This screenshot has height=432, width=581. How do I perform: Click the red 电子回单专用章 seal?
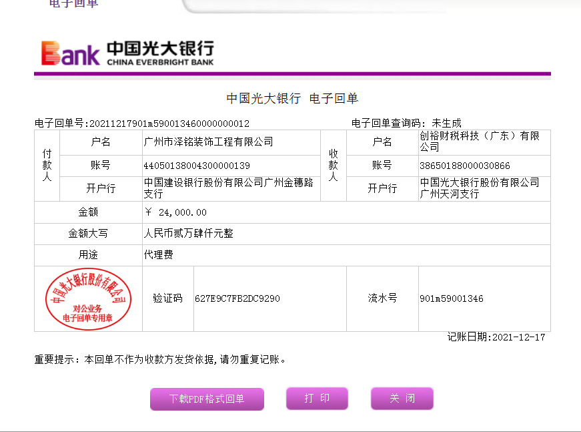88,299
